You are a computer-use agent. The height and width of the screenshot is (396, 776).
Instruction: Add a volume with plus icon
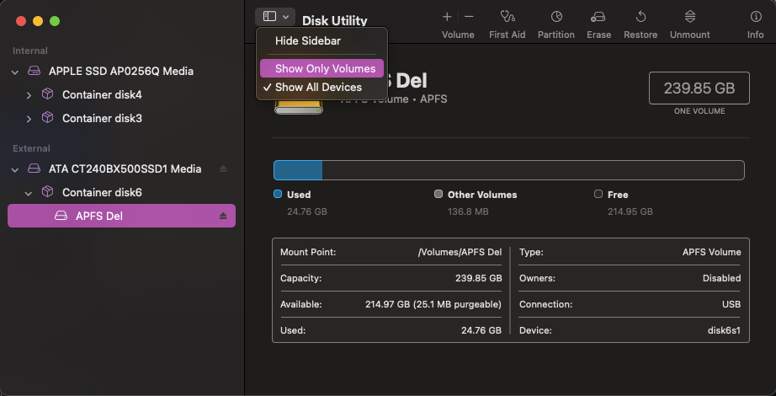(x=447, y=17)
